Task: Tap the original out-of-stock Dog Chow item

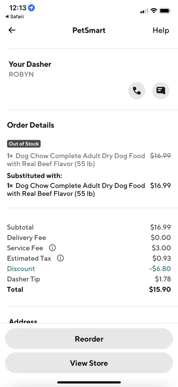Action: coord(76,160)
